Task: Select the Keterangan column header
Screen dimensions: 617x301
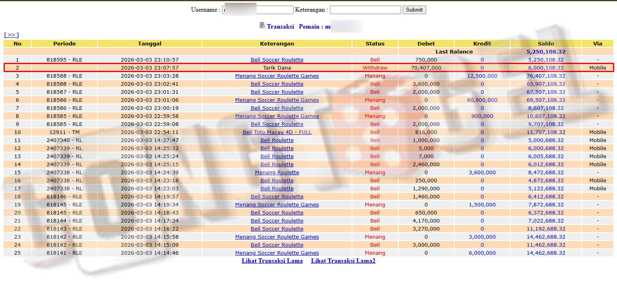Action: pos(277,43)
